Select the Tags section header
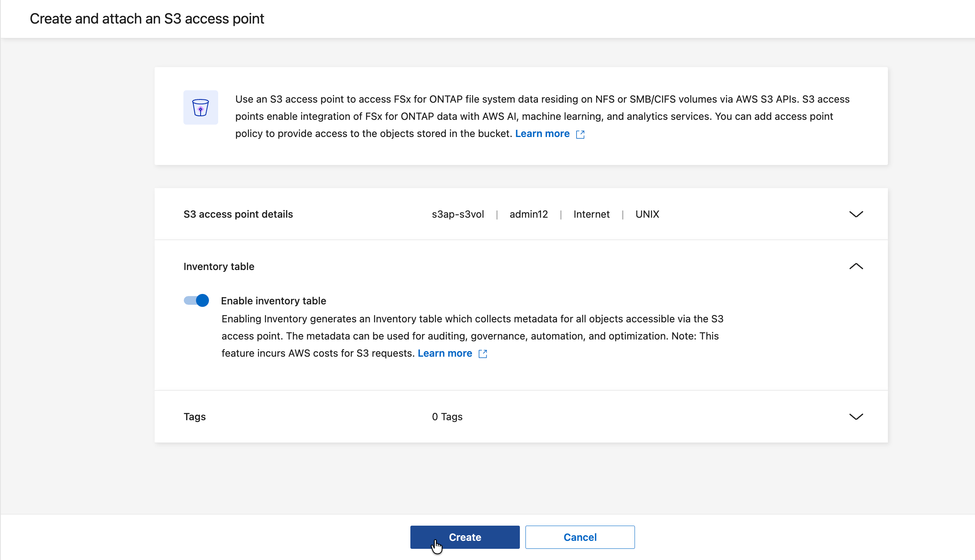975x560 pixels. pos(195,417)
